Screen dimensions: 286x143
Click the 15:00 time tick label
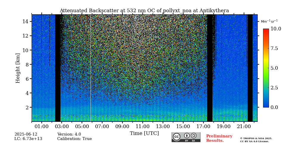(183, 127)
